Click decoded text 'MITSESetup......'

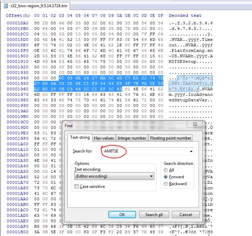(x=191, y=61)
